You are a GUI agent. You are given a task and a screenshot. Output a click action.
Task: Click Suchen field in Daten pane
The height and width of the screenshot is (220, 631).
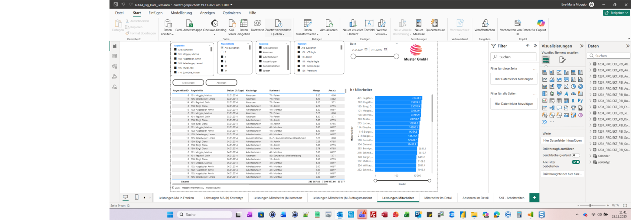tap(609, 56)
